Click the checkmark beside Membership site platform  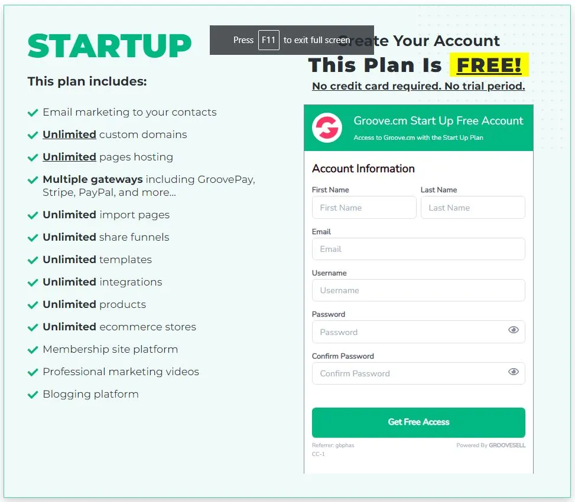pyautogui.click(x=33, y=350)
